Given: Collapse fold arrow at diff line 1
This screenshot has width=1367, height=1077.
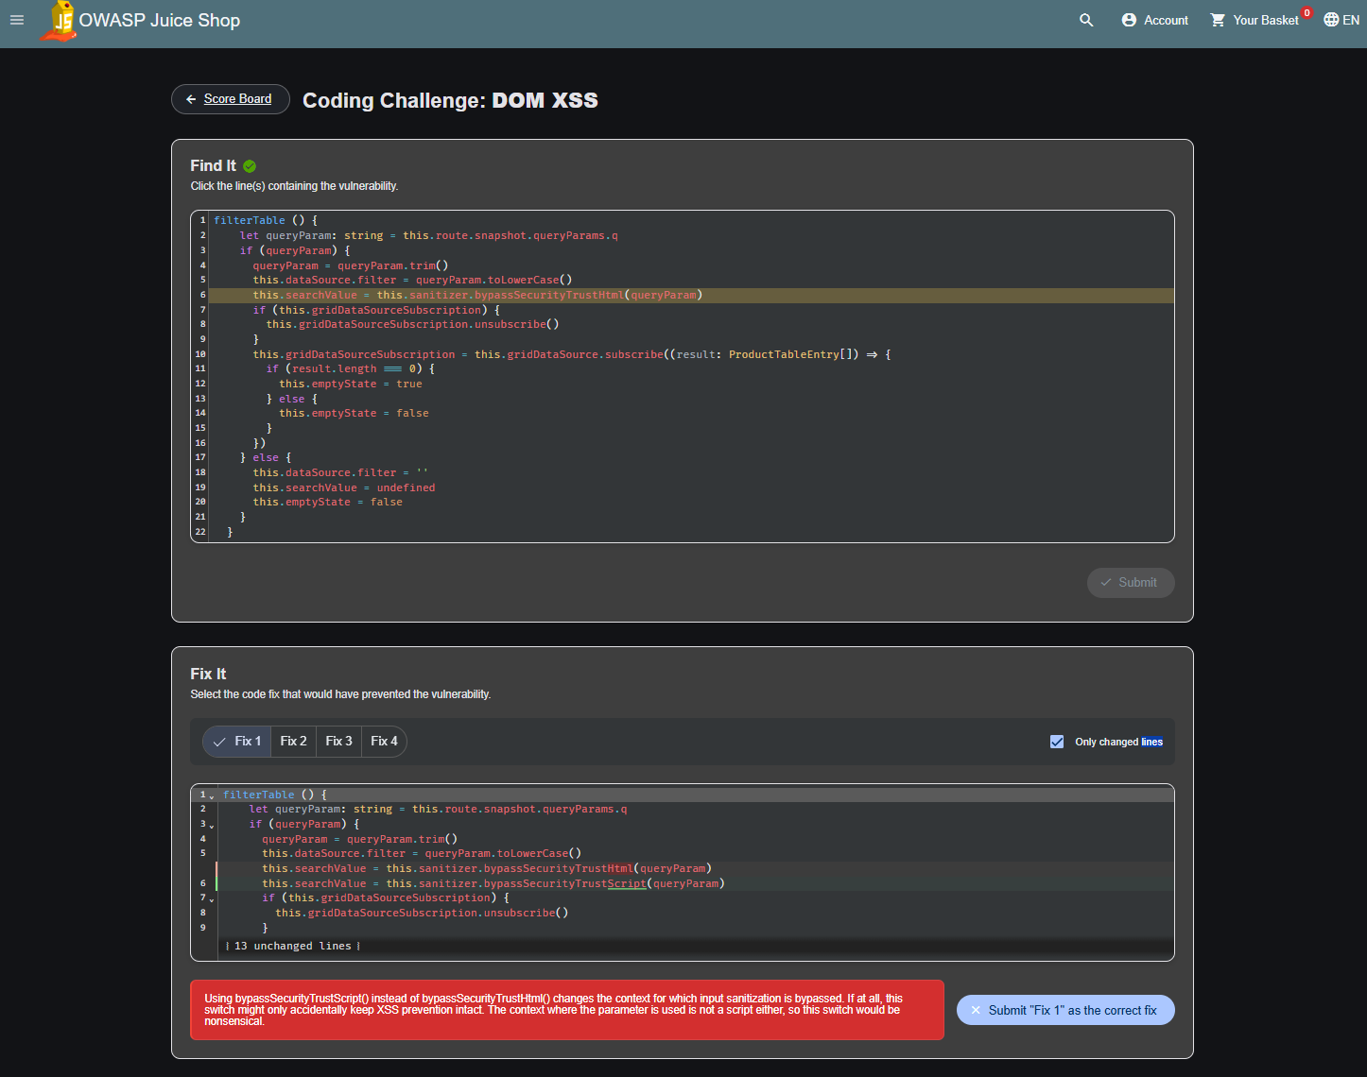Looking at the screenshot, I should (212, 796).
